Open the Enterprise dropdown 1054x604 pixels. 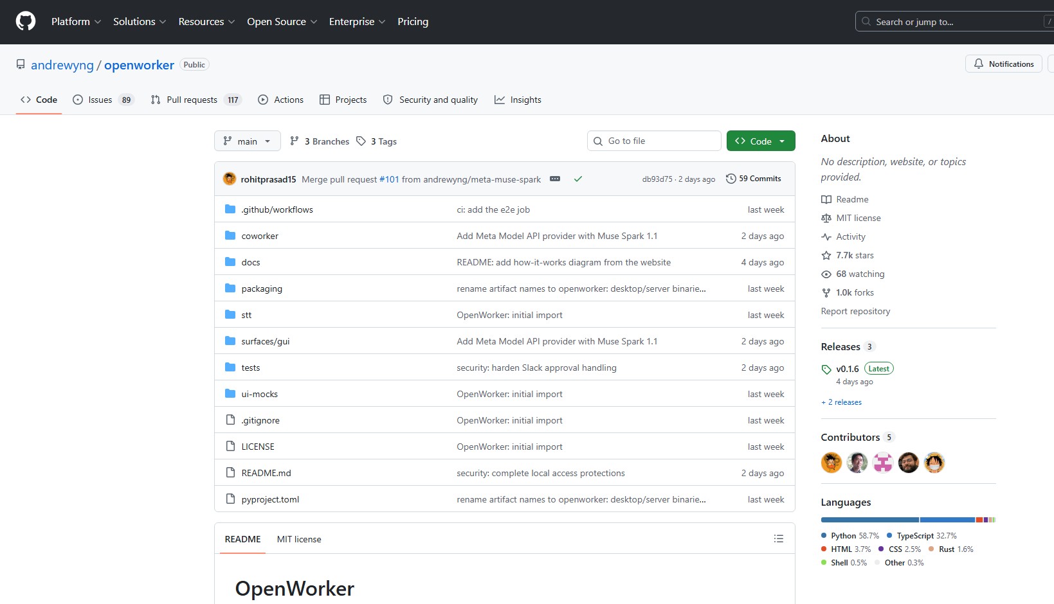[357, 21]
